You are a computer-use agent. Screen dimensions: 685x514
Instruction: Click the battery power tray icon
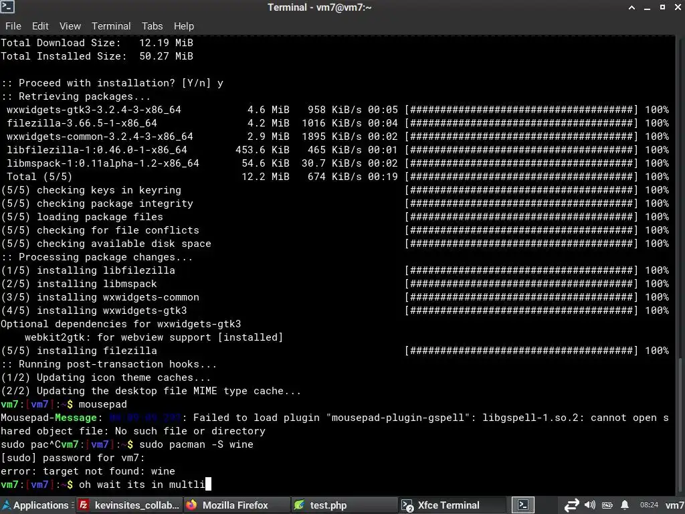(x=607, y=505)
